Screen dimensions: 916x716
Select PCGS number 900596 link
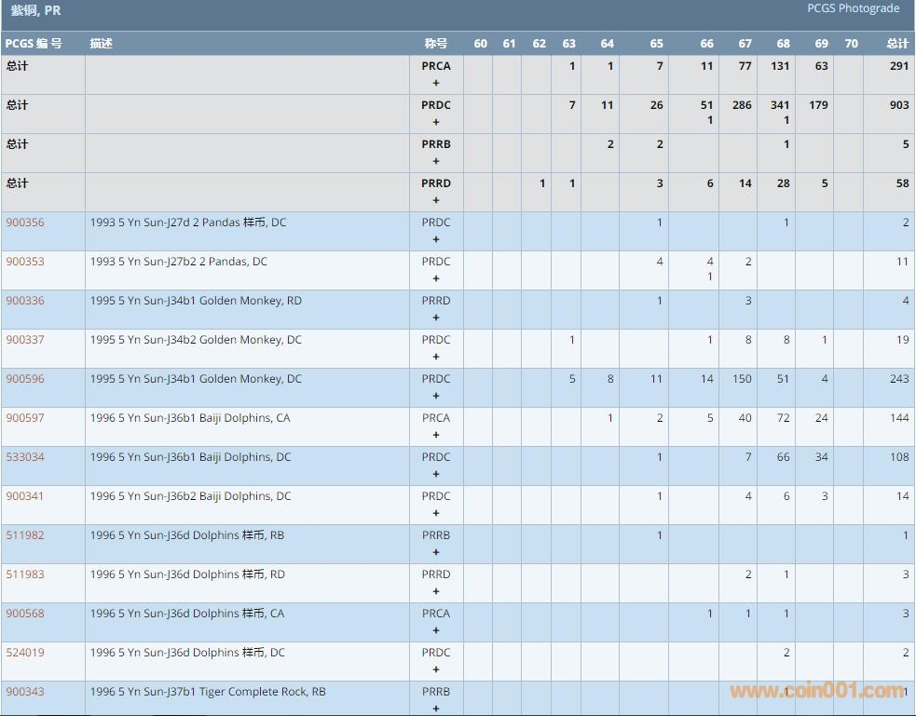click(25, 379)
